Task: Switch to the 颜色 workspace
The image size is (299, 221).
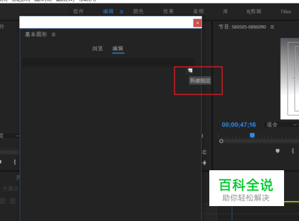Action: coord(138,11)
